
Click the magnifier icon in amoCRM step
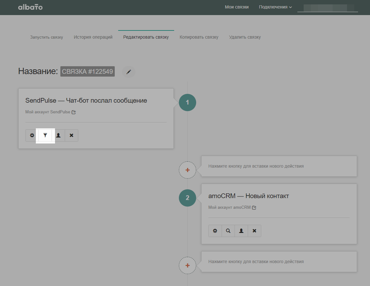[228, 231]
